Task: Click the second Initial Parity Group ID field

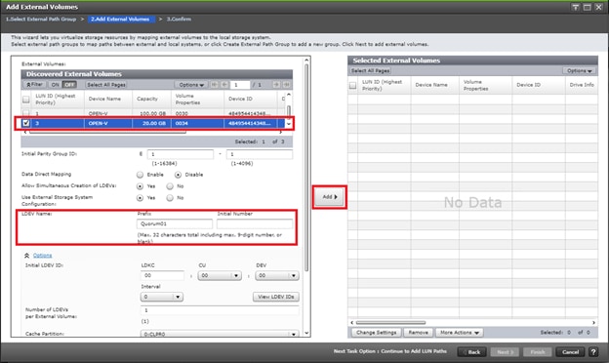Action: [x=260, y=154]
